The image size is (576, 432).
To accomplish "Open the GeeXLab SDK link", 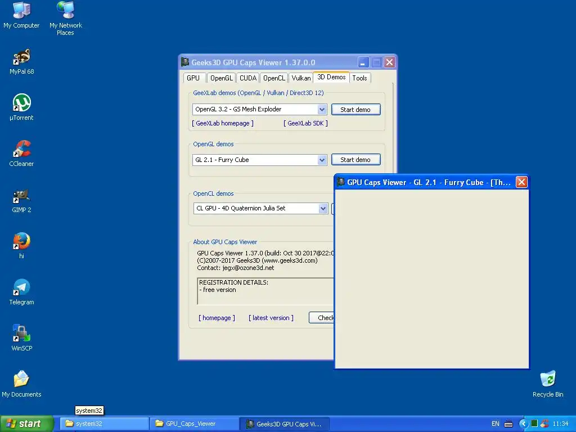I will pos(305,123).
